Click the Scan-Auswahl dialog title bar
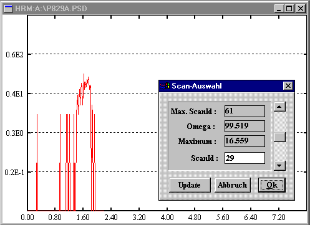 pos(226,86)
